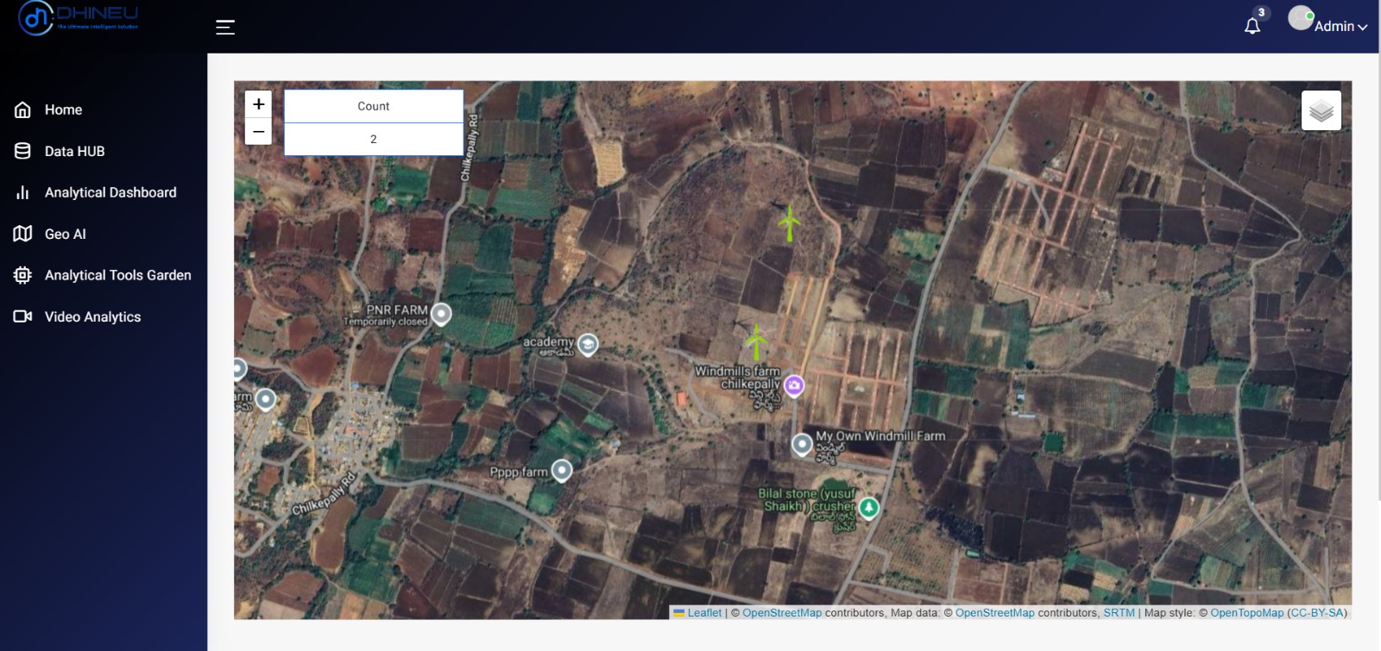
Task: Zoom out on the map
Action: click(x=258, y=131)
